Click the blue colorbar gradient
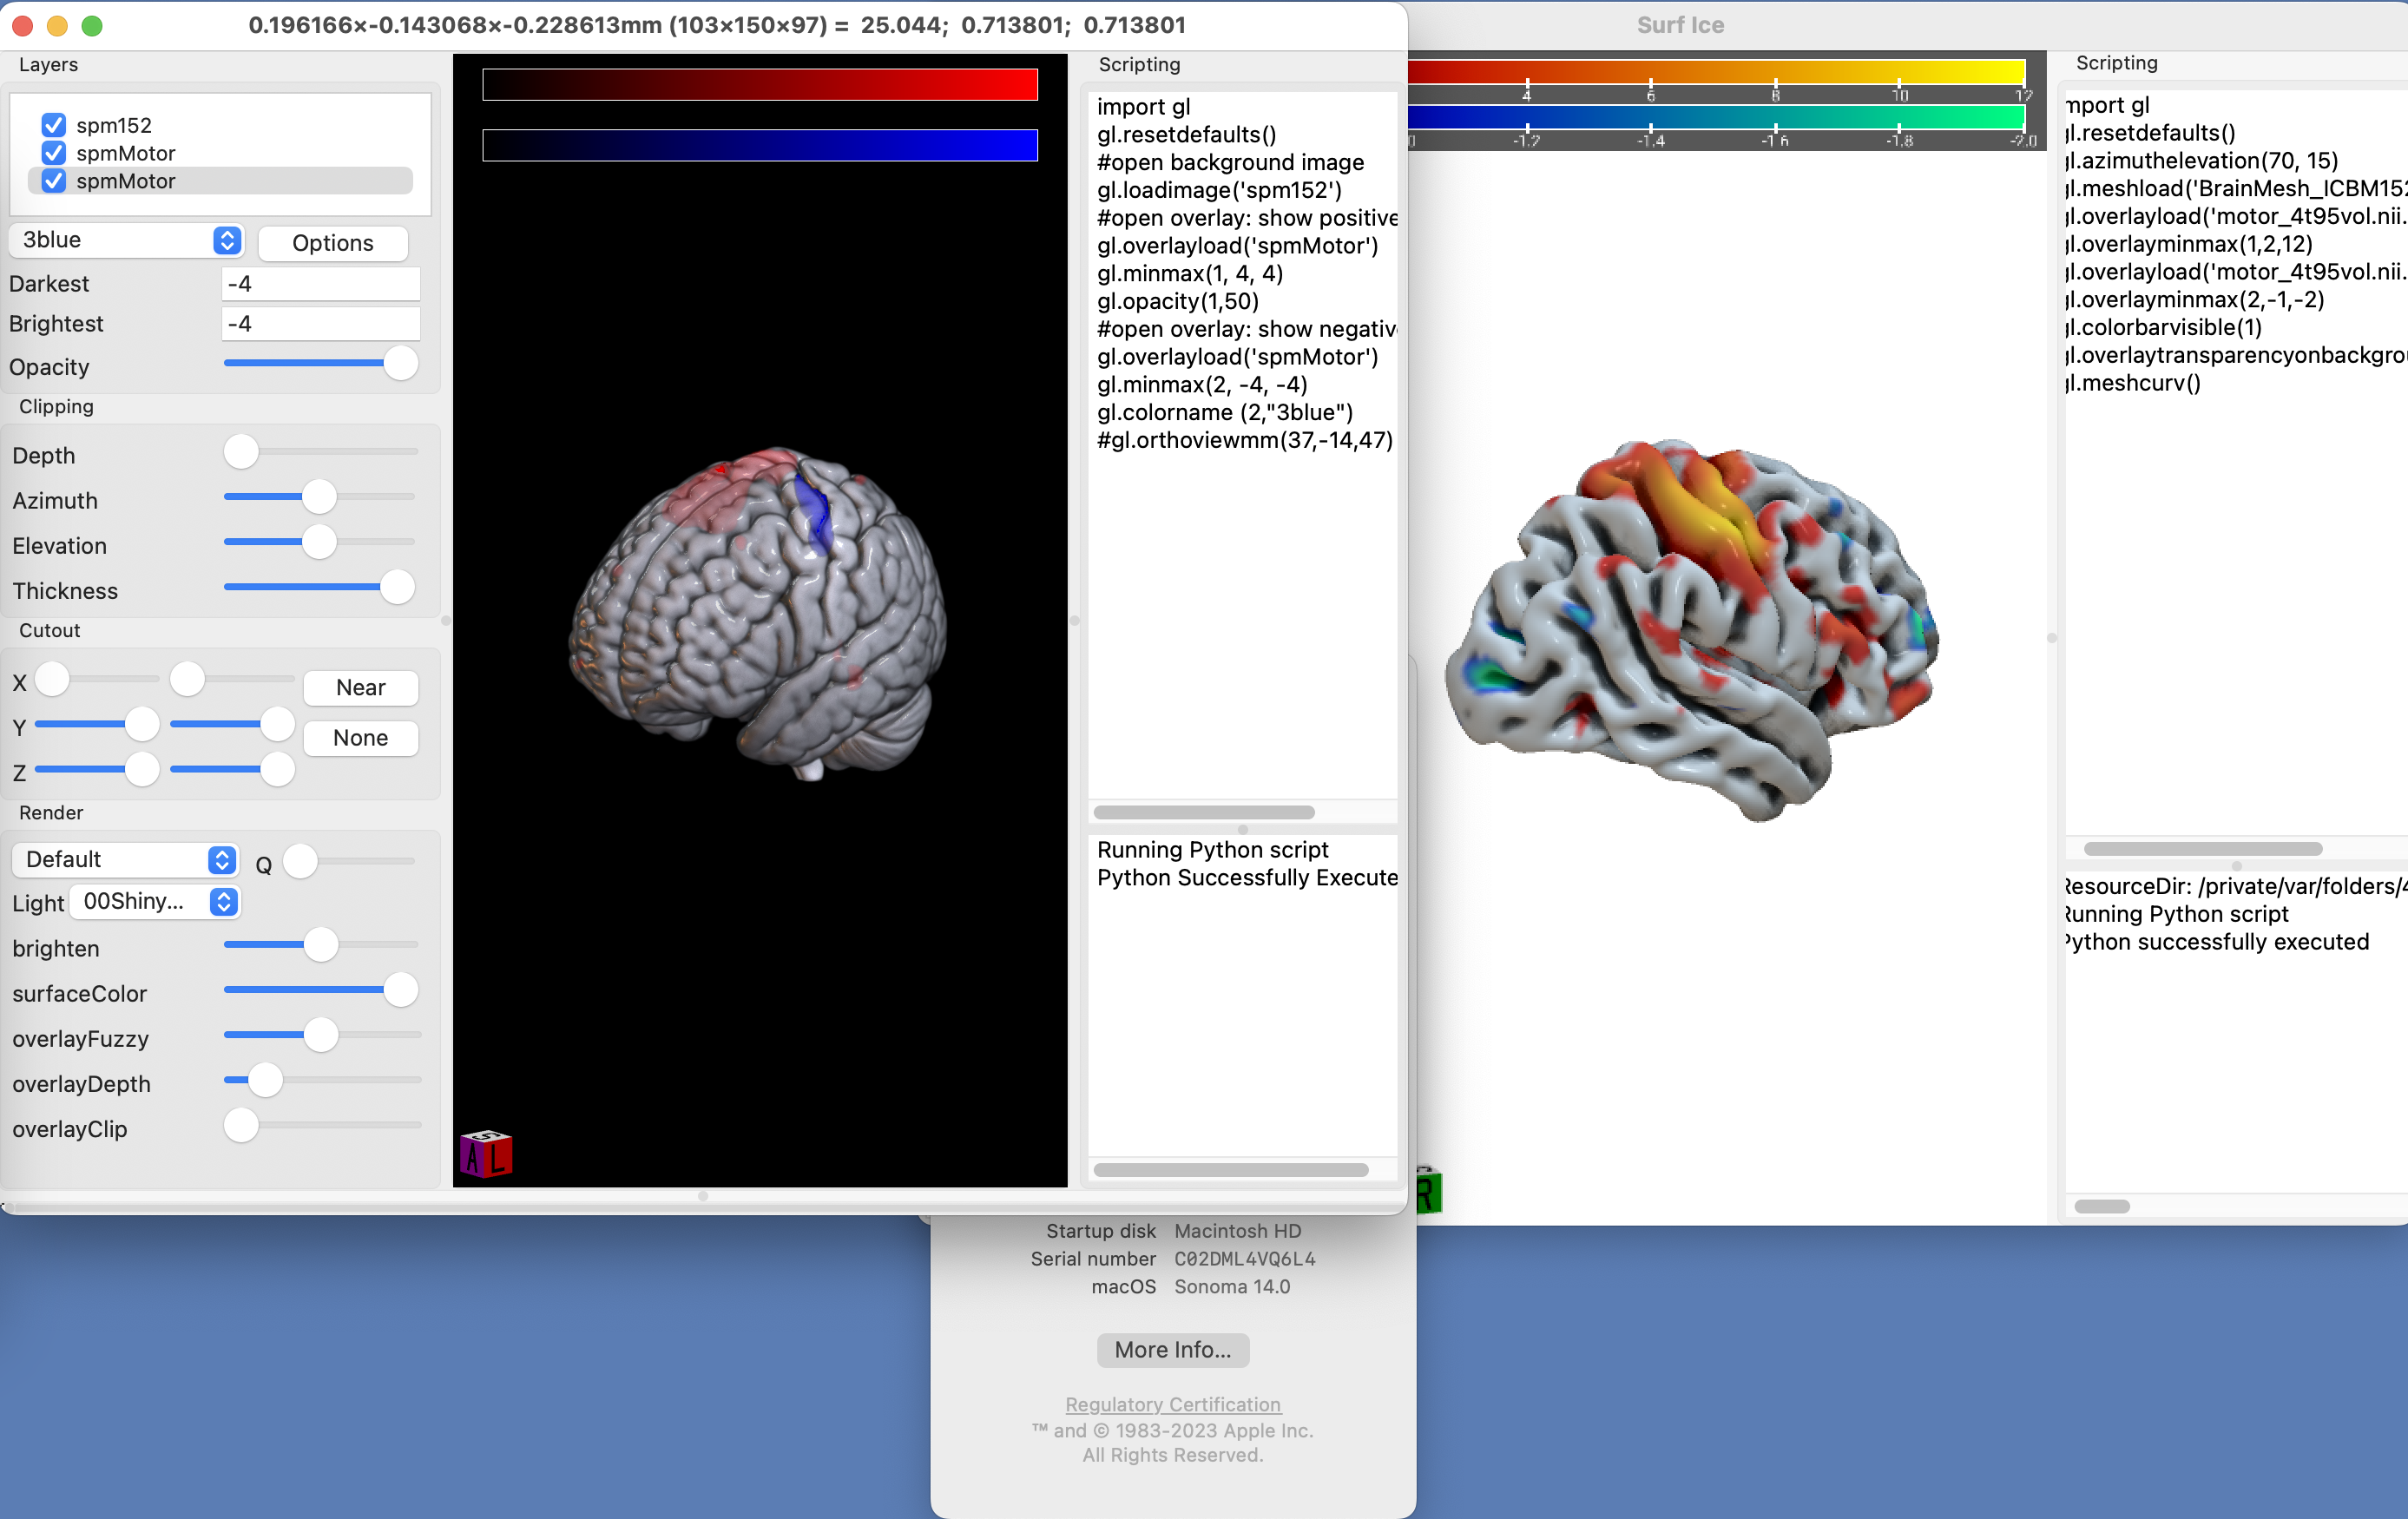The image size is (2408, 1519). (x=759, y=146)
